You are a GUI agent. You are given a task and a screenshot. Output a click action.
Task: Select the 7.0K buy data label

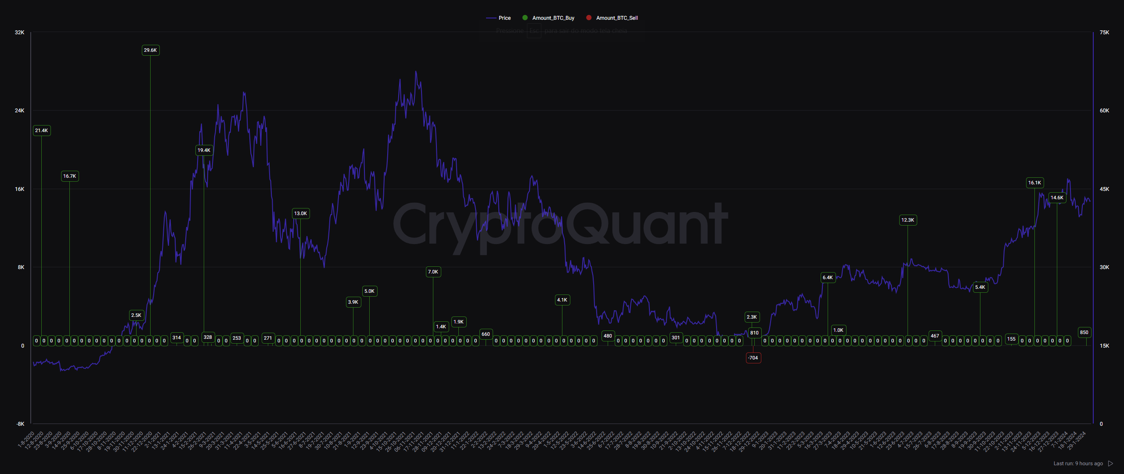pos(433,272)
